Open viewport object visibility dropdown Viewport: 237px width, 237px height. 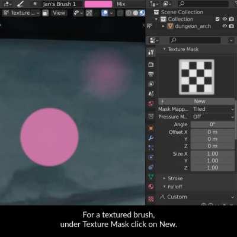click(x=78, y=13)
